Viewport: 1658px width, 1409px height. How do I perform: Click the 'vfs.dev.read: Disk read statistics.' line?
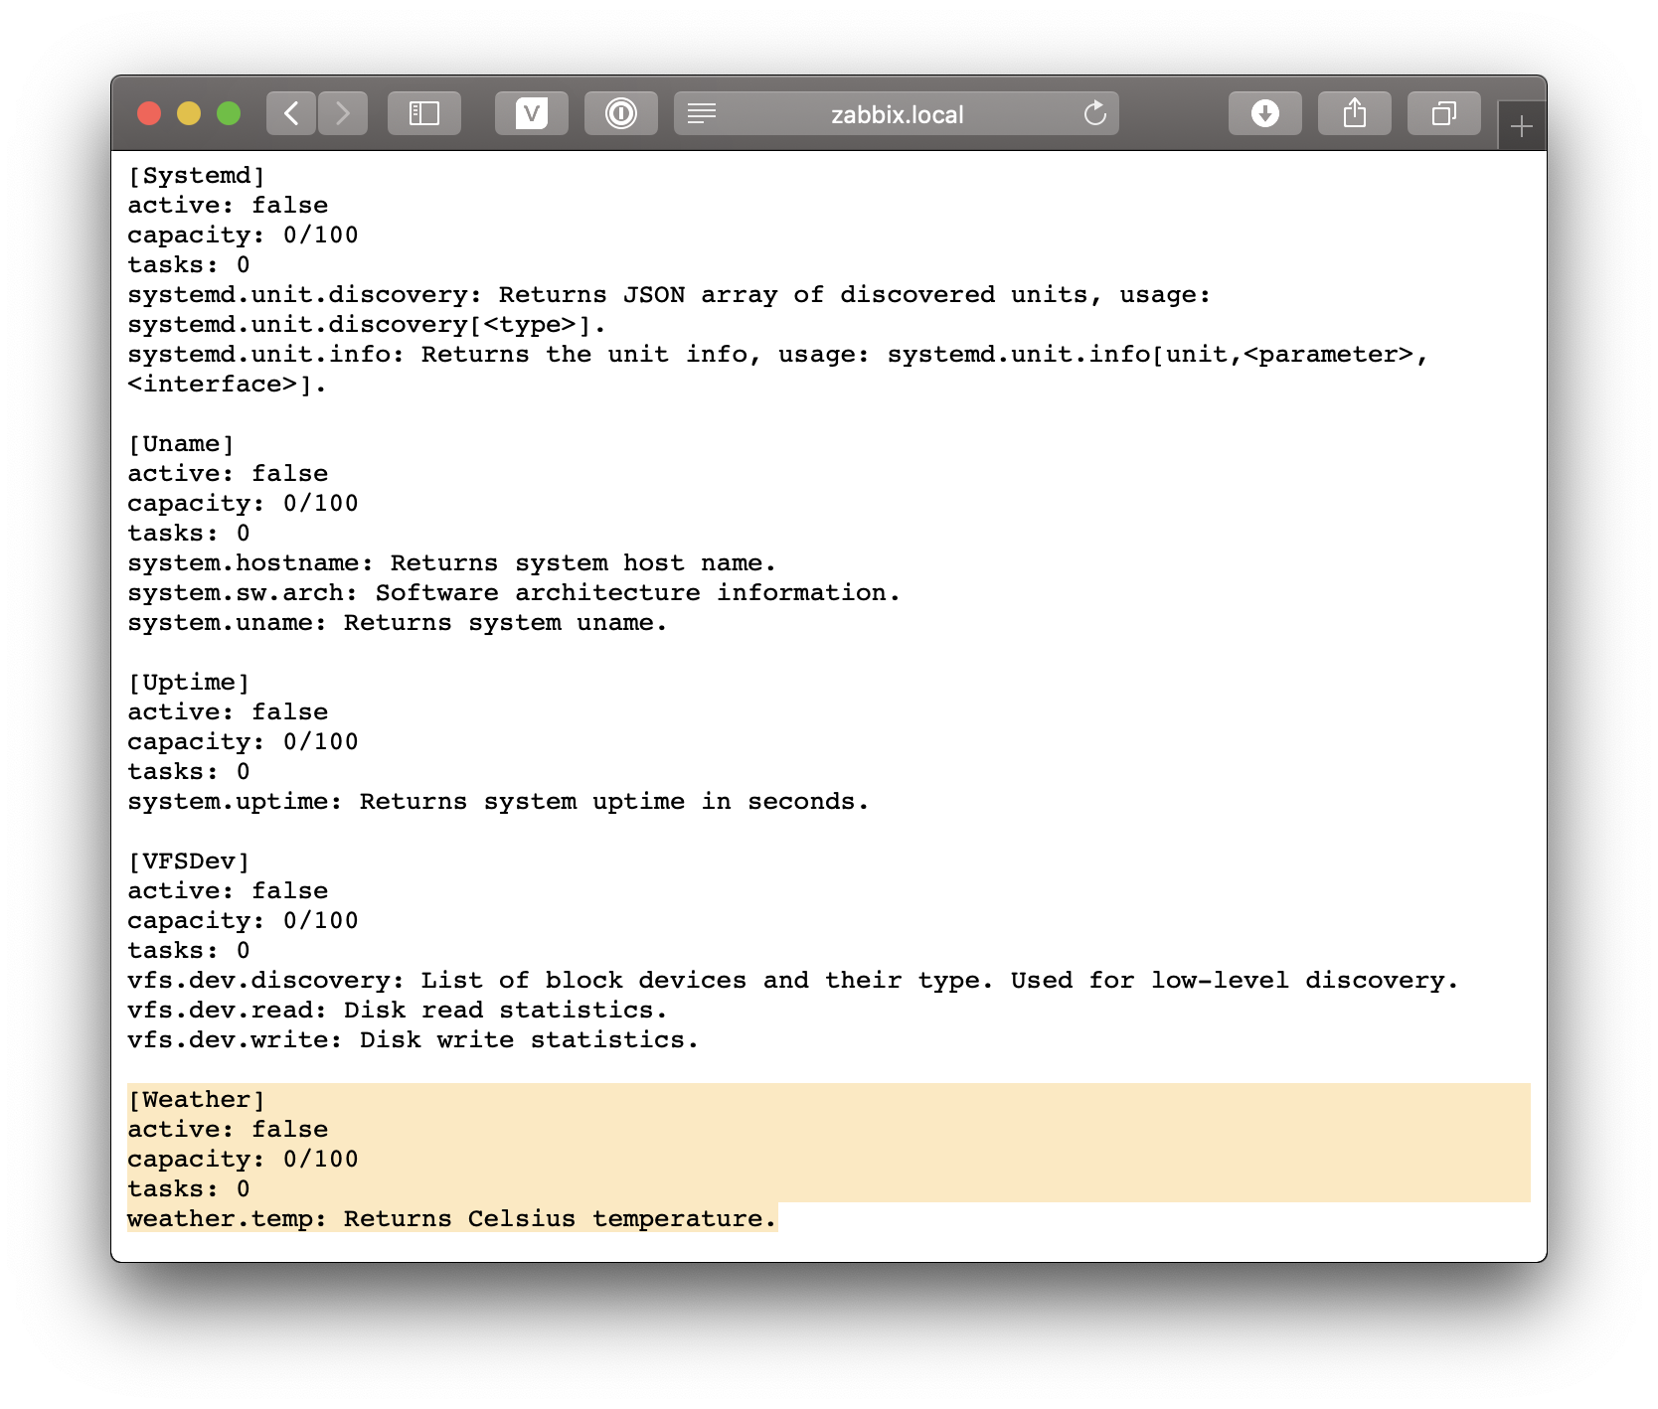[398, 1011]
